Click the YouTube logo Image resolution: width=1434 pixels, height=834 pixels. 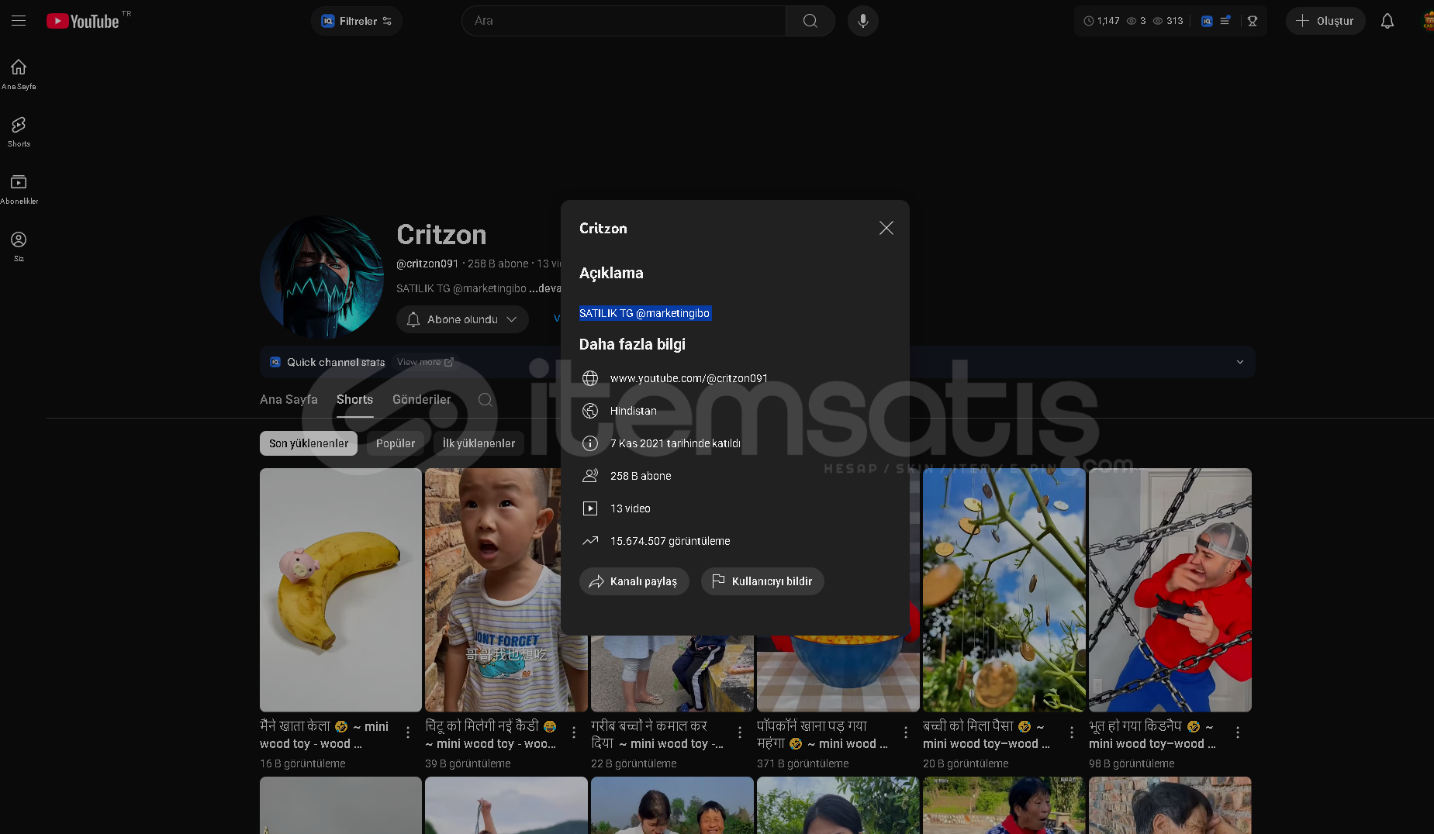point(83,21)
